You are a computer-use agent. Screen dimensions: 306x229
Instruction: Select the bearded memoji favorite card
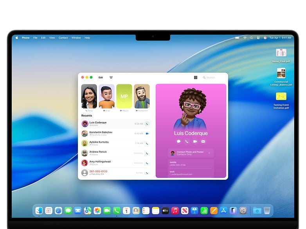[142, 96]
